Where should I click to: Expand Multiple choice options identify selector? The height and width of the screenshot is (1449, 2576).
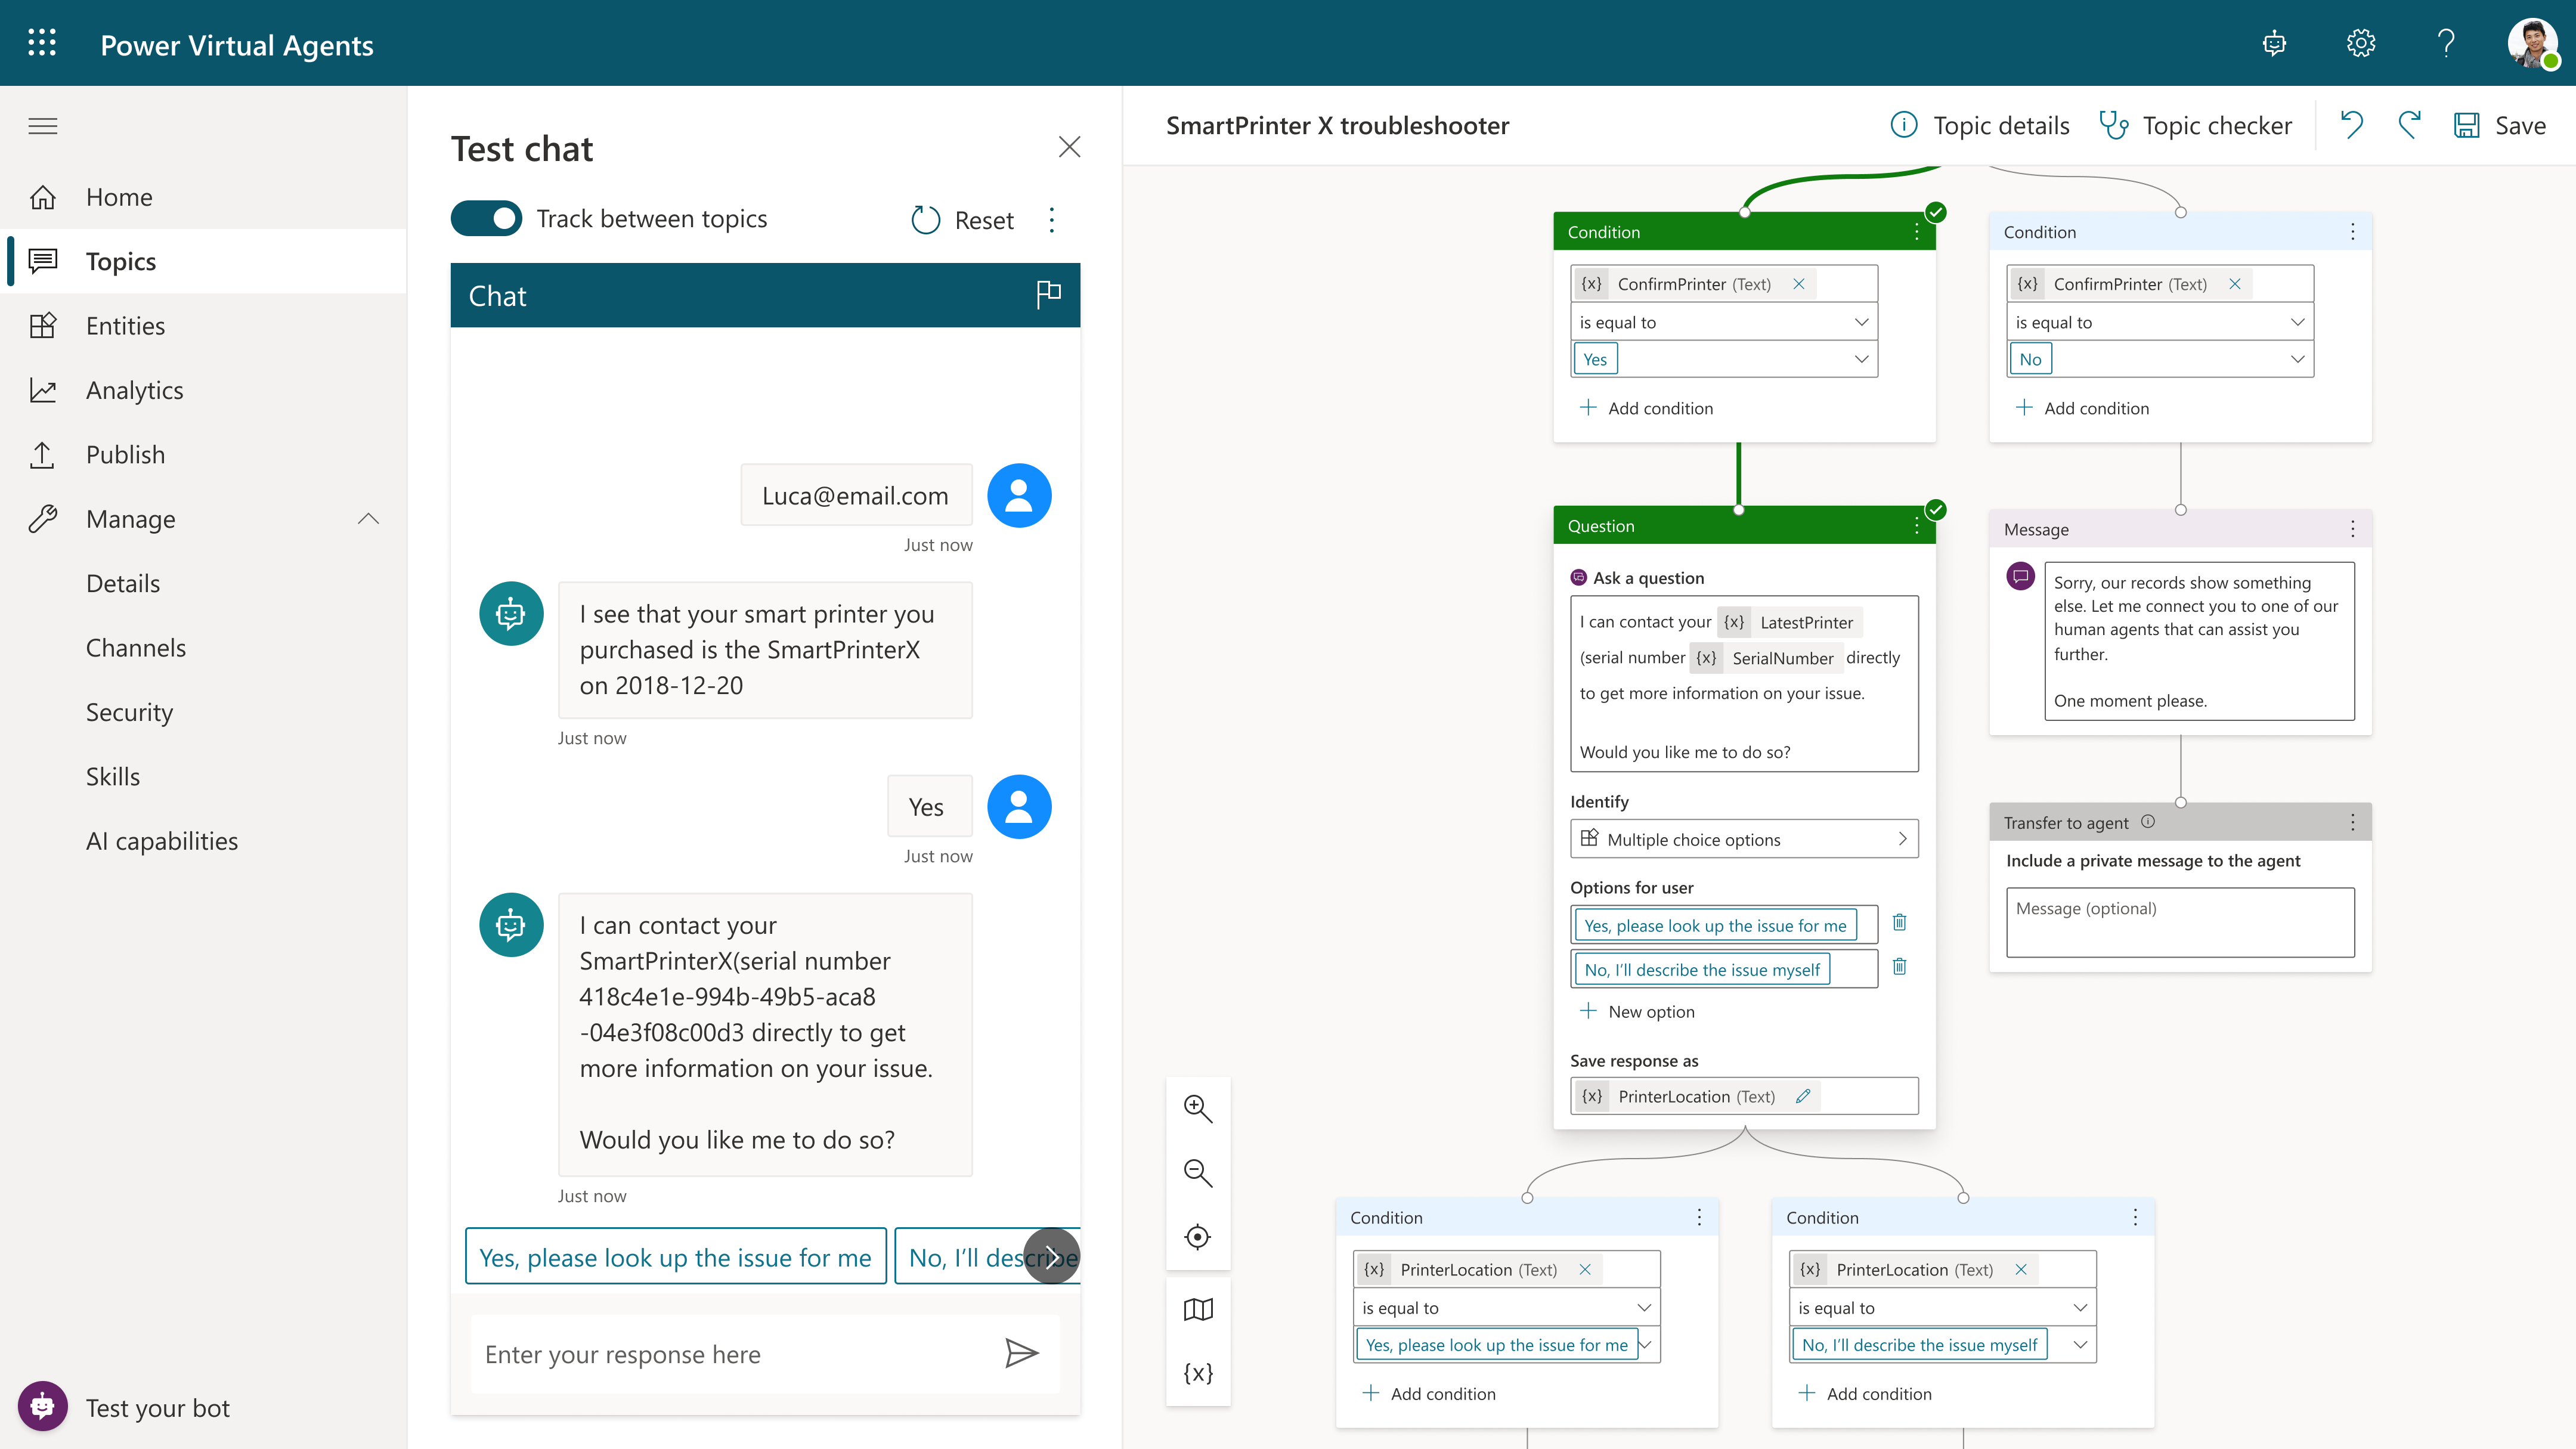1744,839
